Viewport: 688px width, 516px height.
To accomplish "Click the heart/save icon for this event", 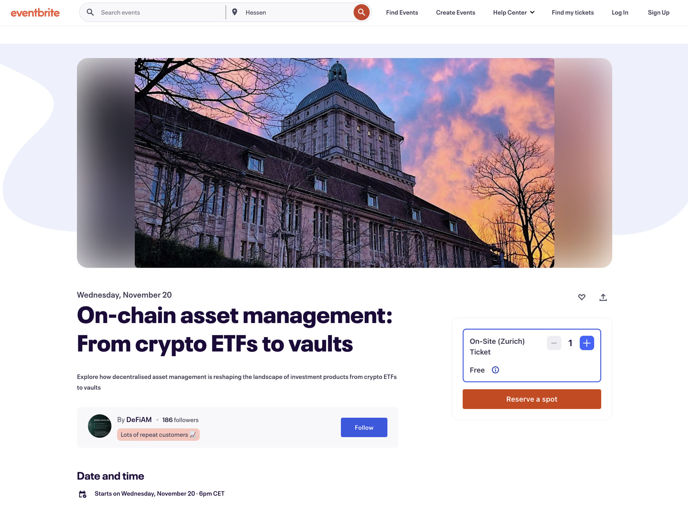I will click(x=581, y=297).
